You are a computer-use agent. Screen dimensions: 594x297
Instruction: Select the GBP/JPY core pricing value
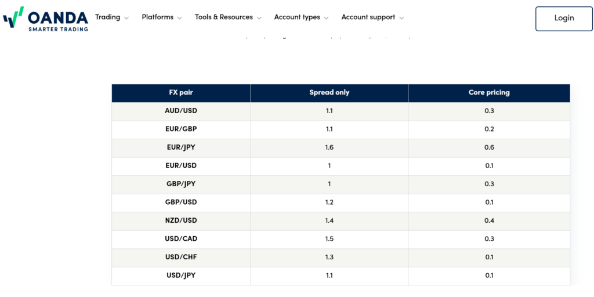[489, 184]
